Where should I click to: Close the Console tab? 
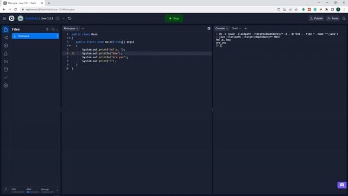pos(227,28)
